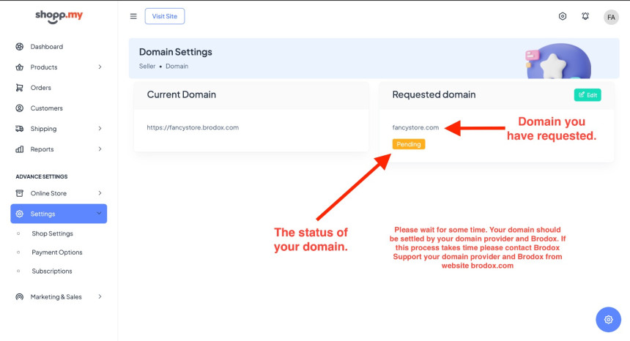Select Payment Options in sidebar
The width and height of the screenshot is (630, 341).
click(56, 252)
